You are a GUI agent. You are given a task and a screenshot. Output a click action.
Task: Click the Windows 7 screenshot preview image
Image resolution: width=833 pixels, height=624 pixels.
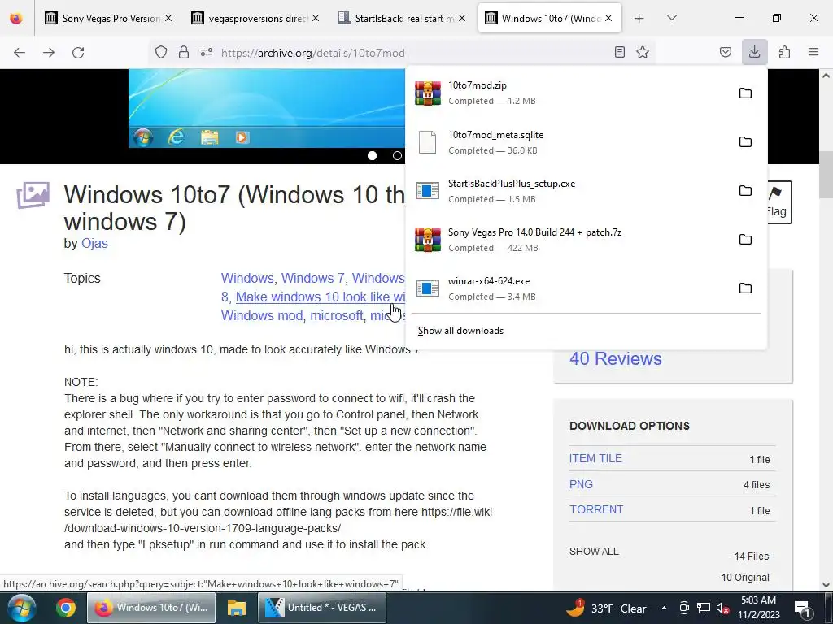click(267, 108)
